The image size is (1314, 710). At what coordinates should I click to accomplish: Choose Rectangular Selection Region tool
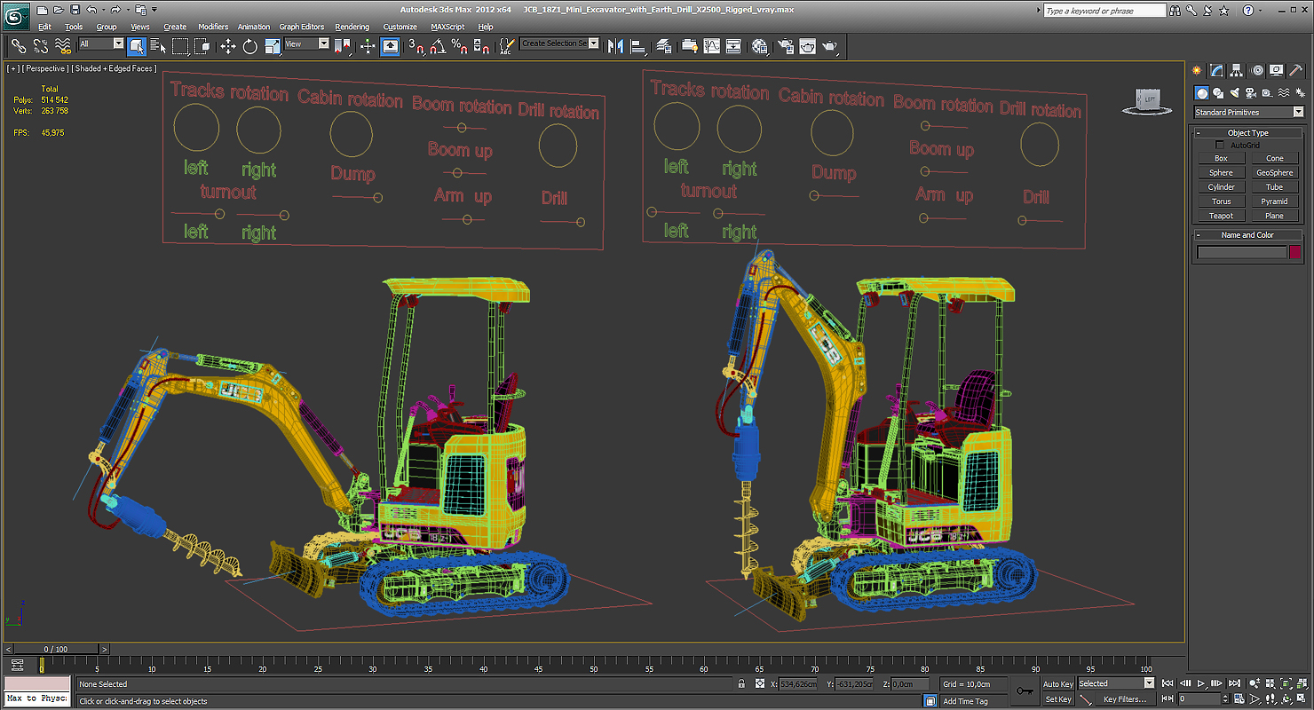[180, 46]
